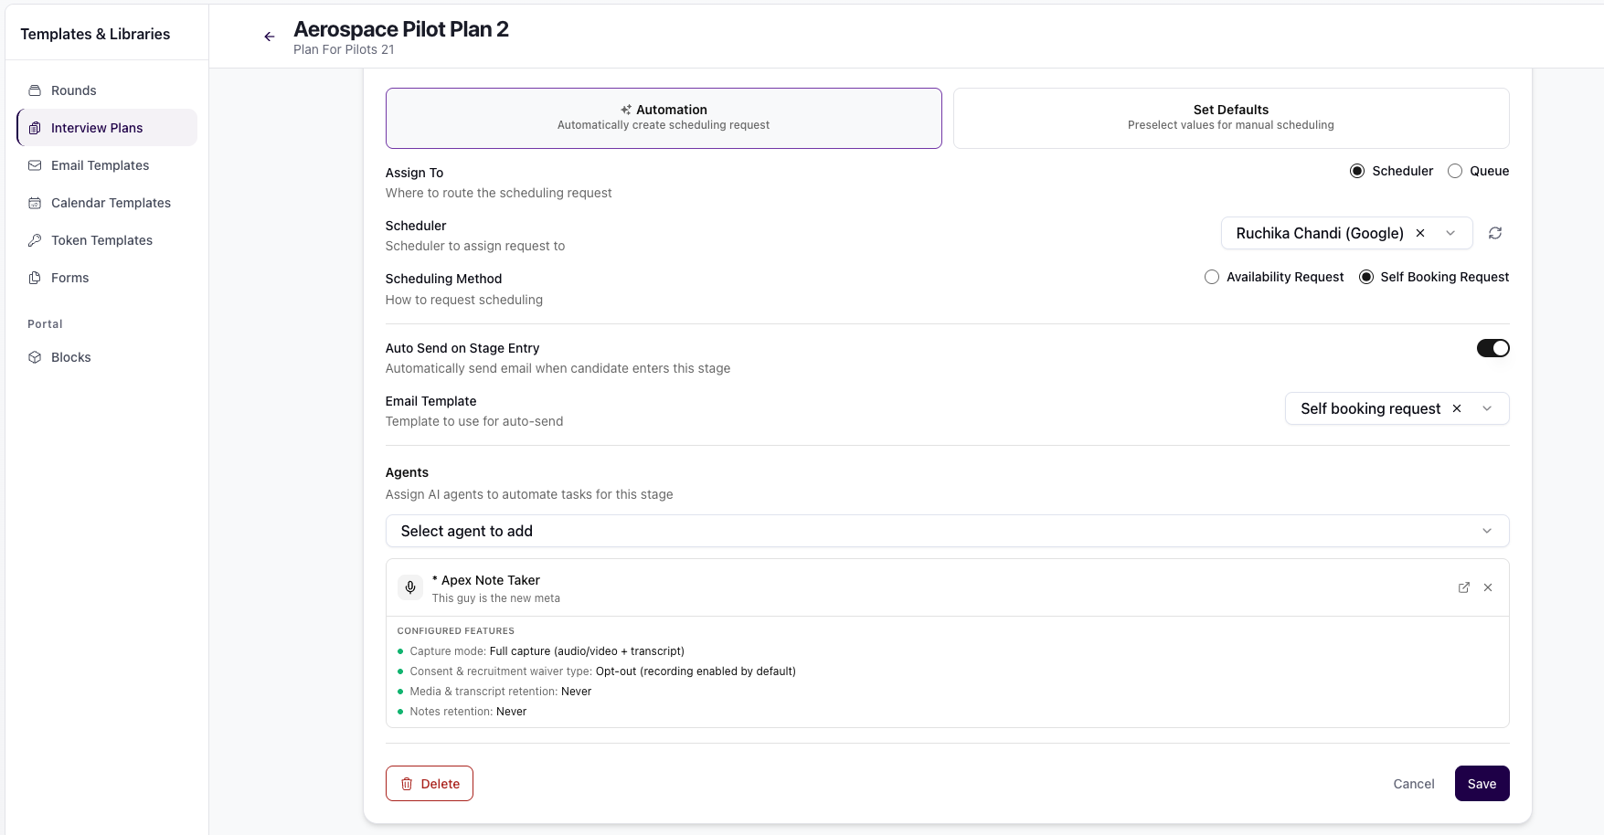Screen dimensions: 1604x835
Task: Open Email Templates in the sidebar
Action: click(x=107, y=165)
